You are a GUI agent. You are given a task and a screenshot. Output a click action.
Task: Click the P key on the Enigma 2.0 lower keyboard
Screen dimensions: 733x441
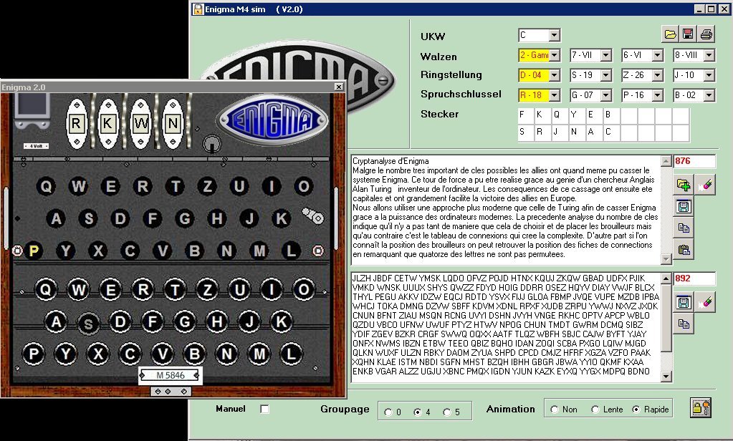click(x=33, y=354)
